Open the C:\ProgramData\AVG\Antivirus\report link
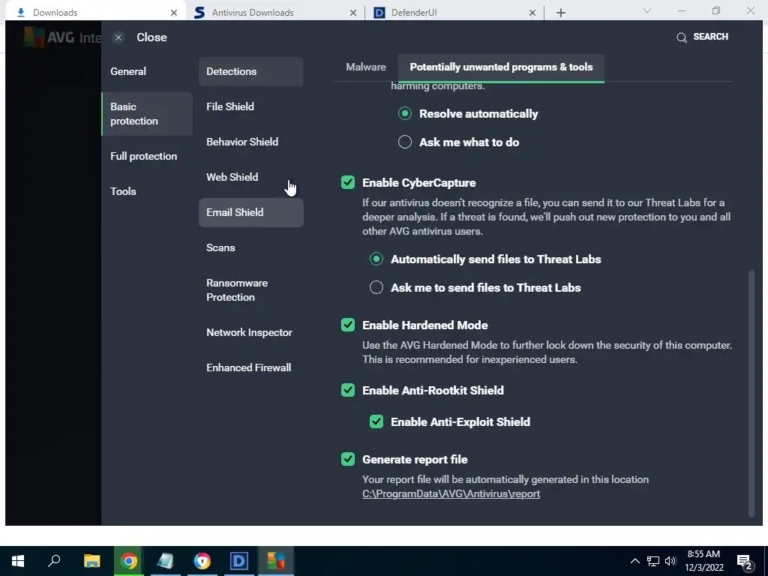768x576 pixels. (x=451, y=493)
